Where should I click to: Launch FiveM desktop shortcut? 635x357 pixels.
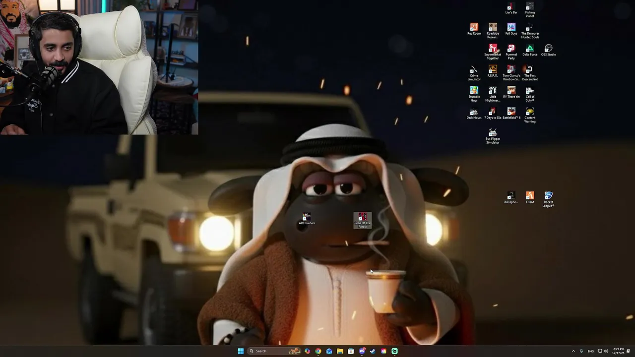click(x=530, y=197)
